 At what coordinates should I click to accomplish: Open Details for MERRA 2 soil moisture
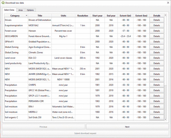pos(157,112)
